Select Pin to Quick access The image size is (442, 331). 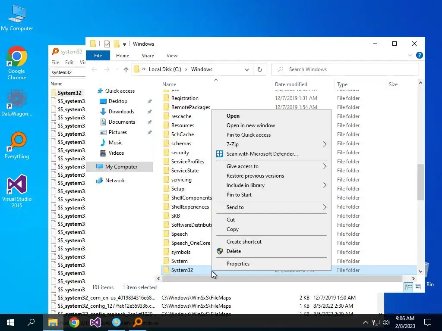point(272,135)
